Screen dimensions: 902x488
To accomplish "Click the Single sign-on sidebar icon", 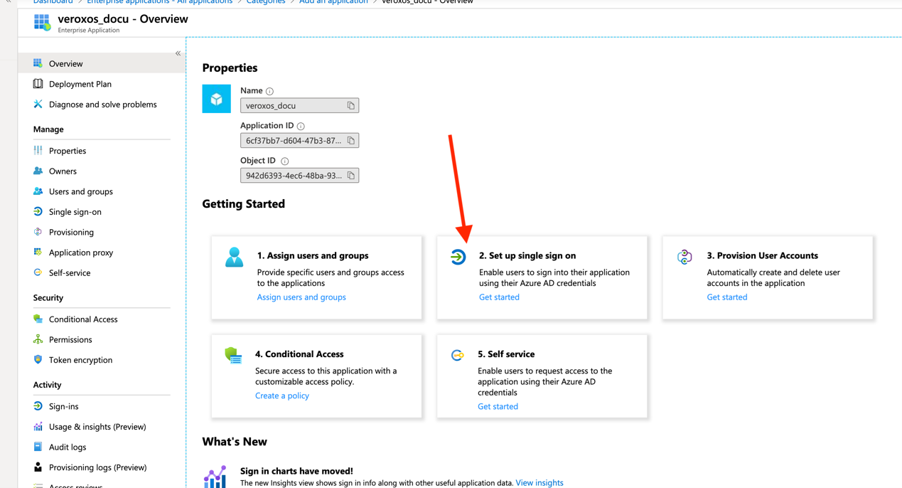I will pyautogui.click(x=38, y=212).
